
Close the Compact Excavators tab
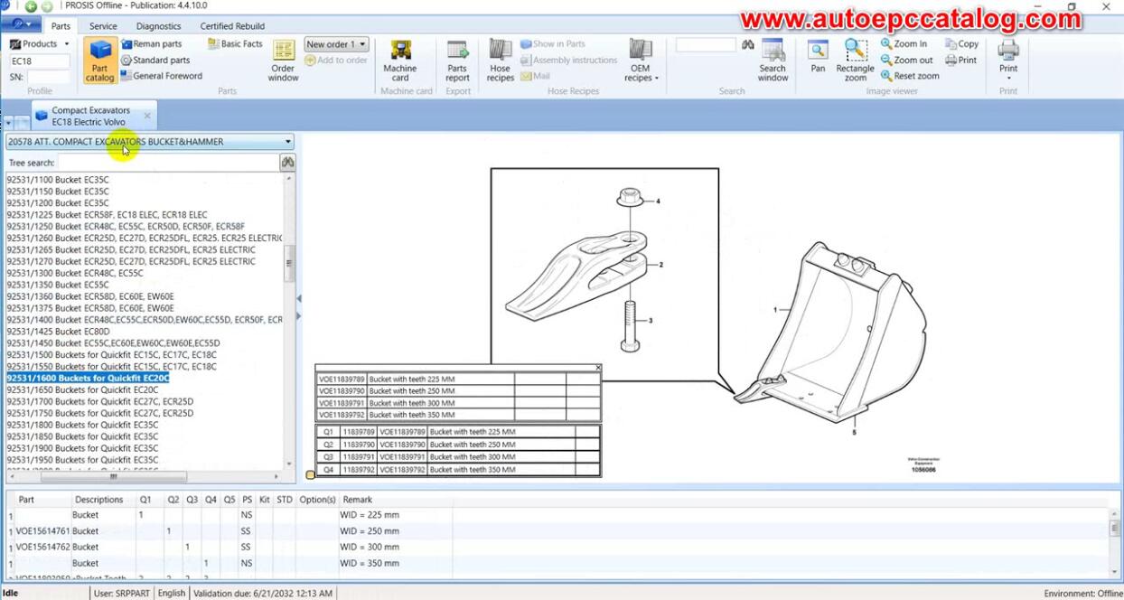[147, 116]
